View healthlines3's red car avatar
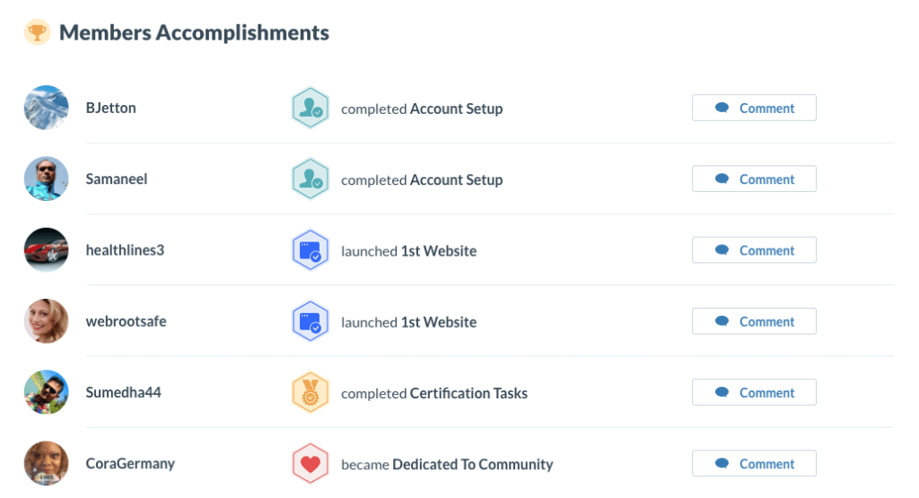The width and height of the screenshot is (919, 498). coord(47,249)
